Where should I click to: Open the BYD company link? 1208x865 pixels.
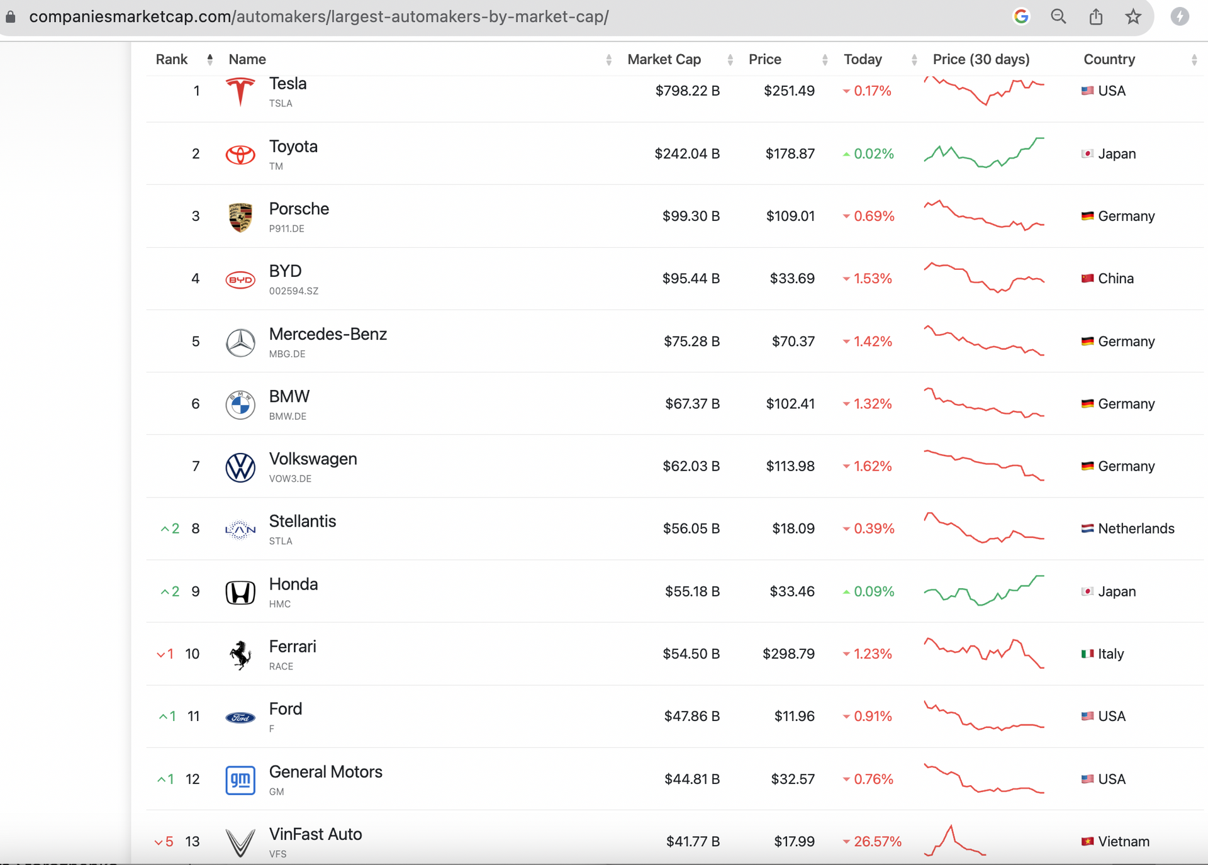point(285,271)
